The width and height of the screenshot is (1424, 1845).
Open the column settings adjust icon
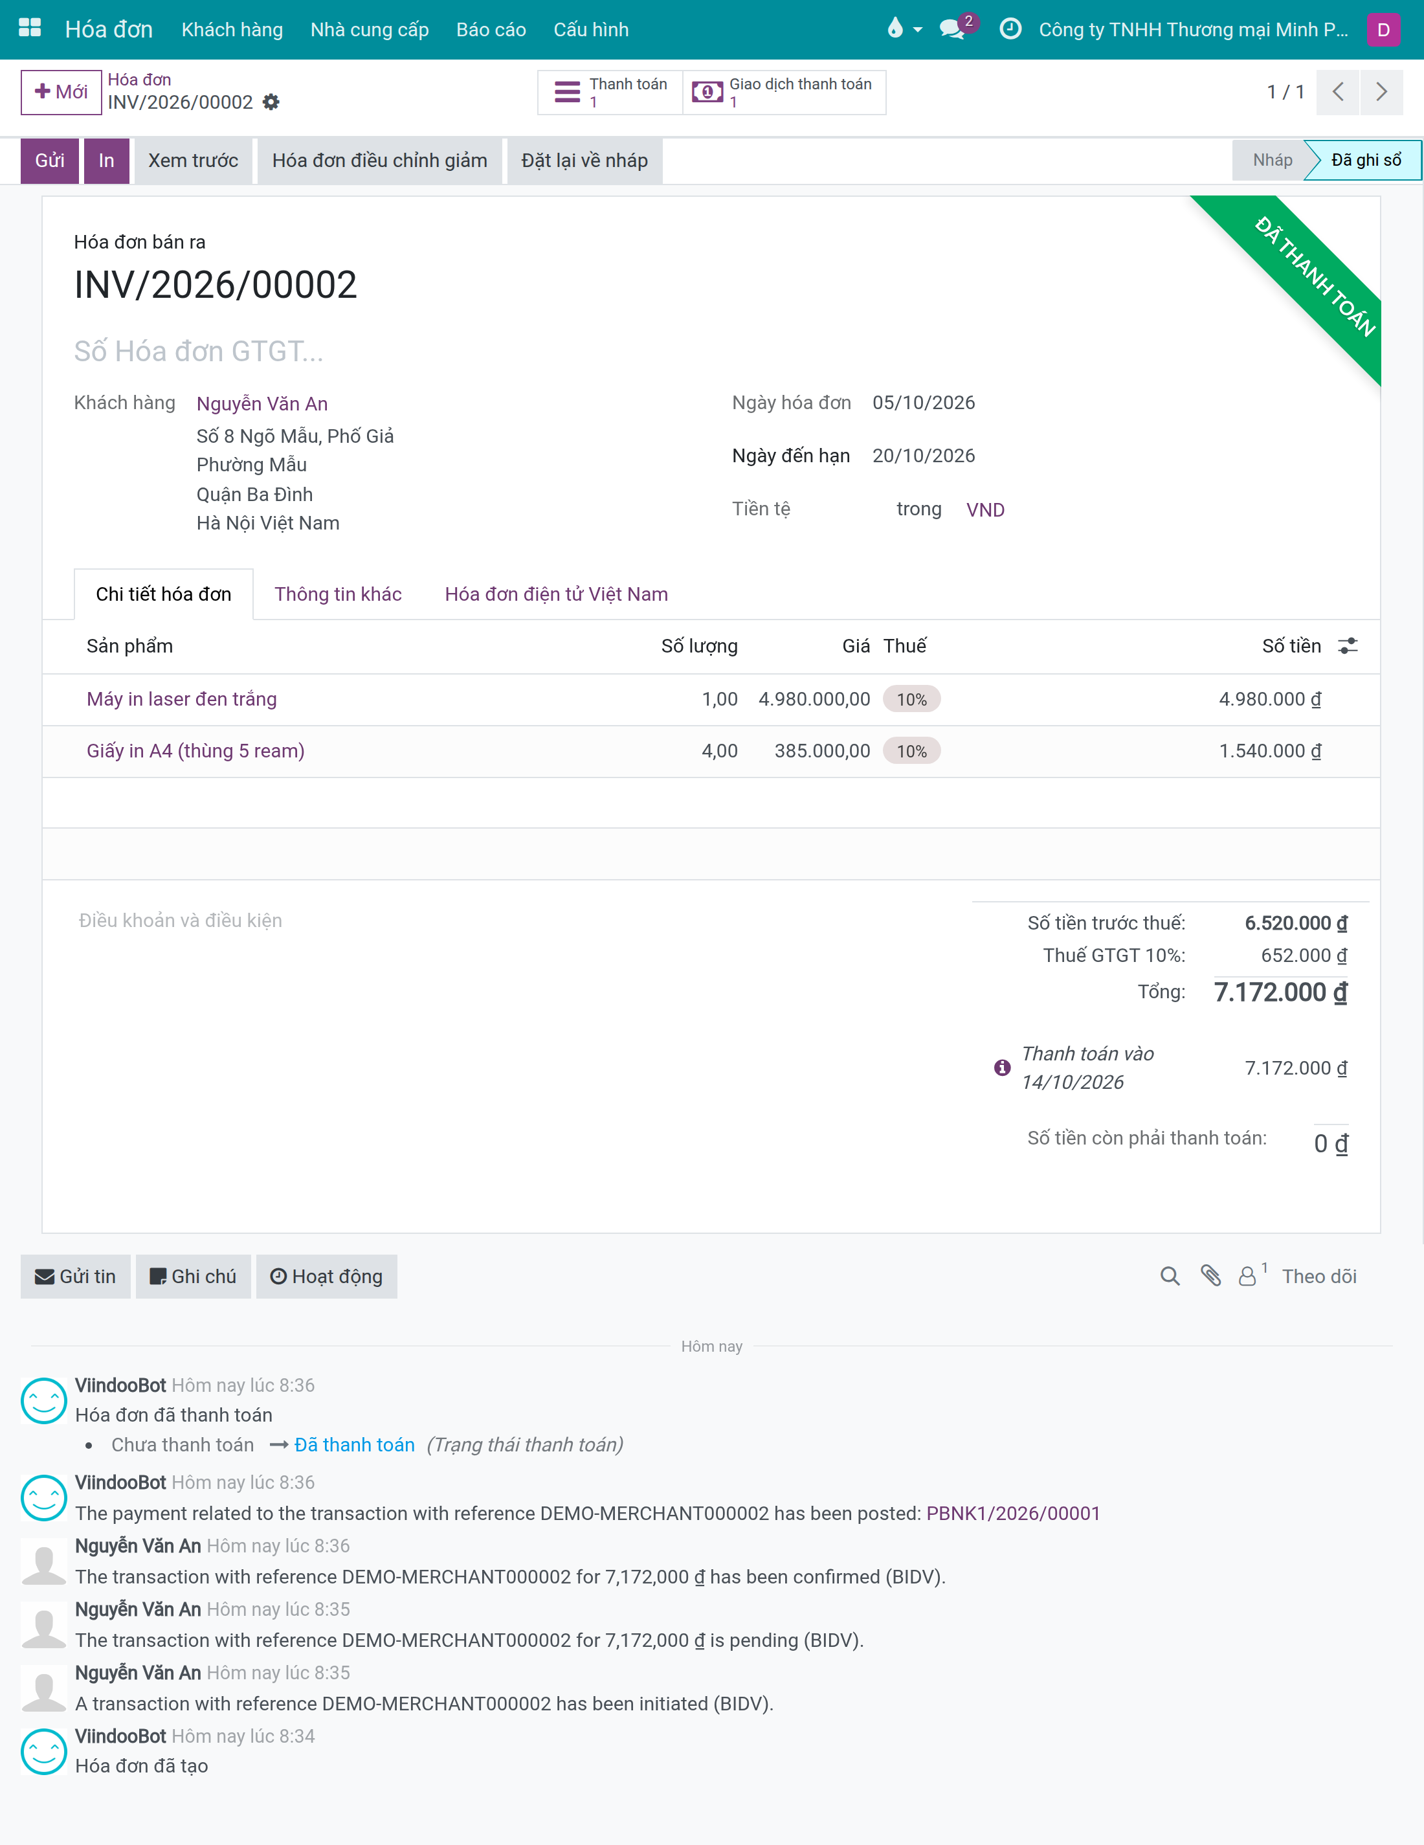[x=1348, y=646]
